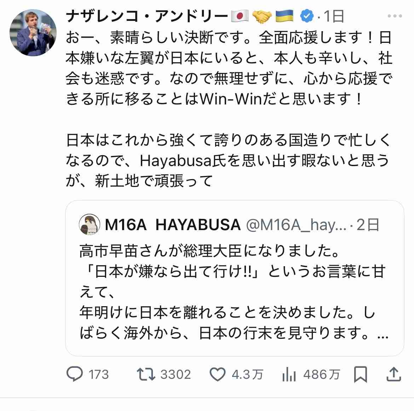This screenshot has width=414, height=411.
Task: Like the post using the heart icon
Action: point(218,374)
